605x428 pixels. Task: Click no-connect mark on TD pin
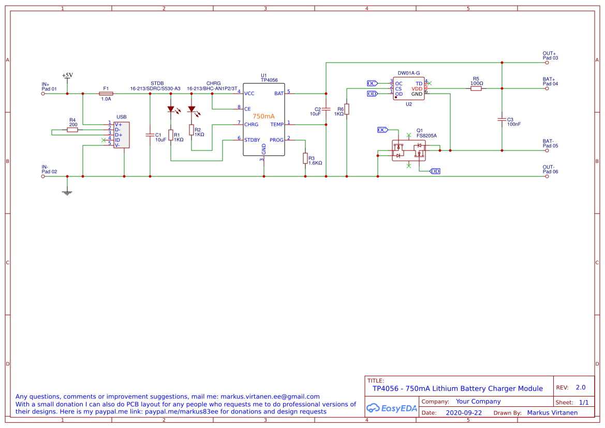[430, 83]
